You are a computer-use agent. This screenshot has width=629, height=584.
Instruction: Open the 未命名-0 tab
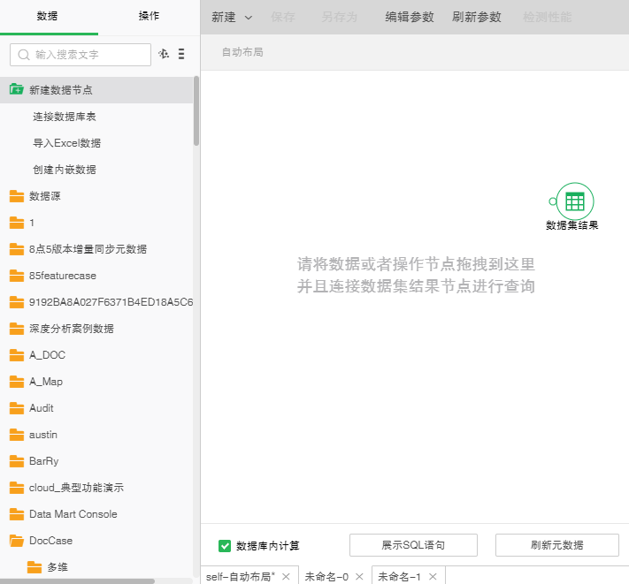click(x=326, y=576)
